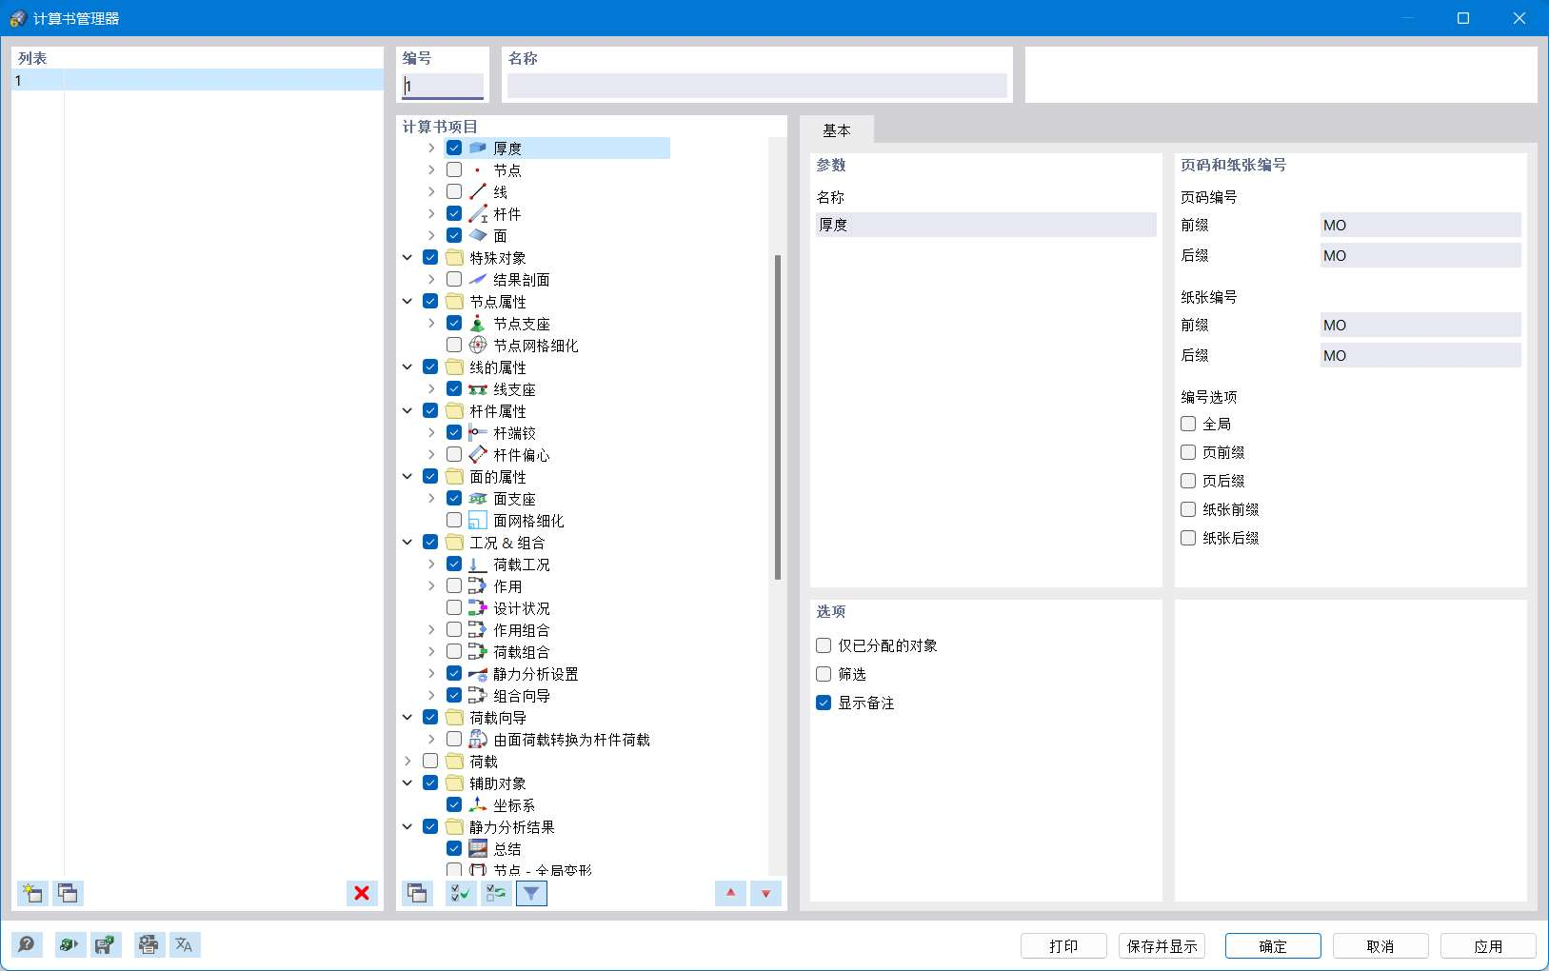1549x971 pixels.
Task: Create a new report list
Action: pyautogui.click(x=30, y=893)
